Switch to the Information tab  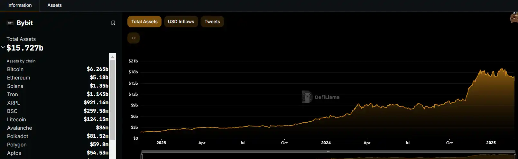click(x=20, y=5)
